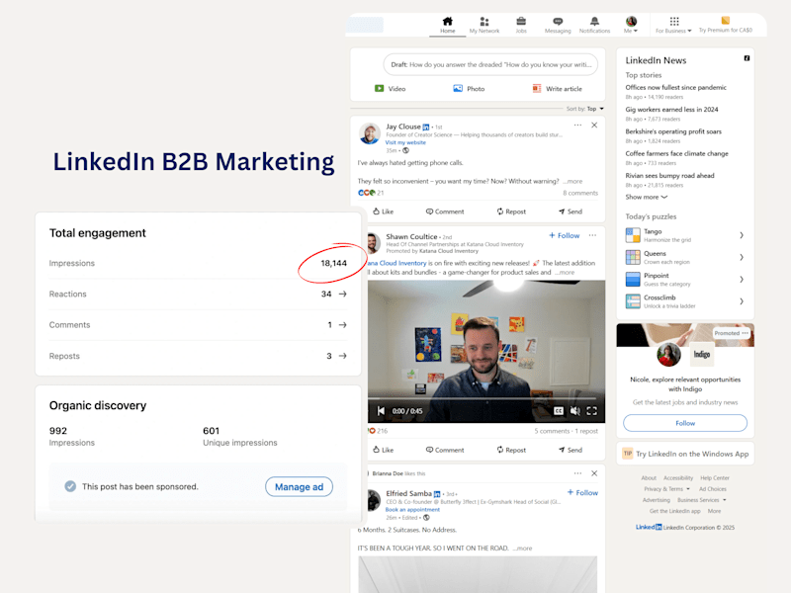Start Write article option

pyautogui.click(x=558, y=89)
